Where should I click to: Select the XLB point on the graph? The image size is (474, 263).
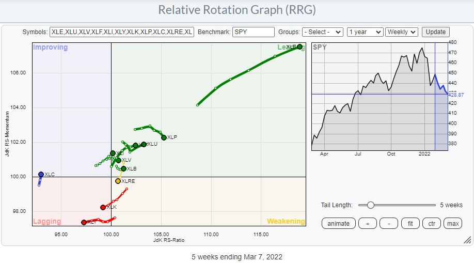123,168
